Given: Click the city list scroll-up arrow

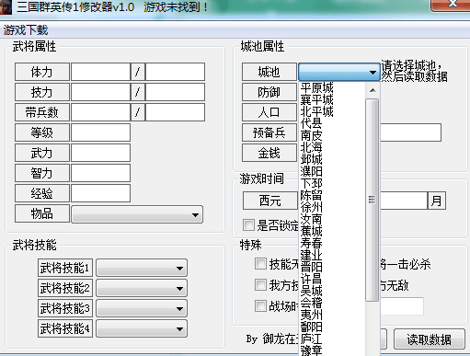Looking at the screenshot, I should (x=373, y=90).
